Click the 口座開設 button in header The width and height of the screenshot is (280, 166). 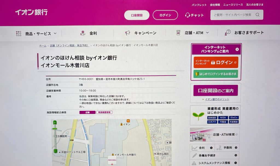click(x=137, y=15)
